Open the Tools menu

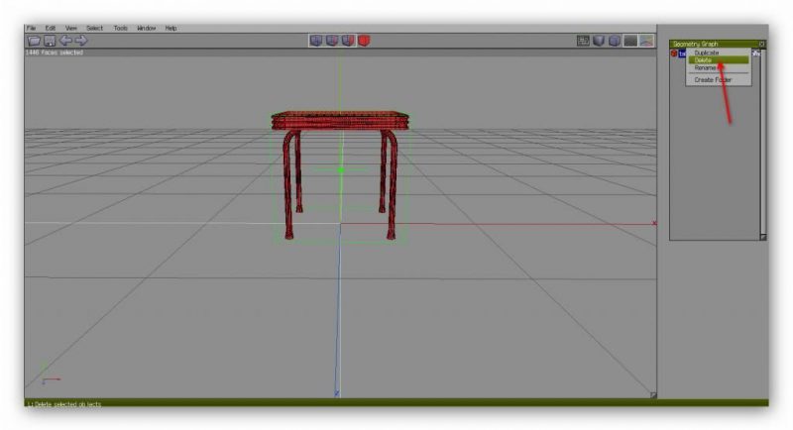(x=120, y=28)
